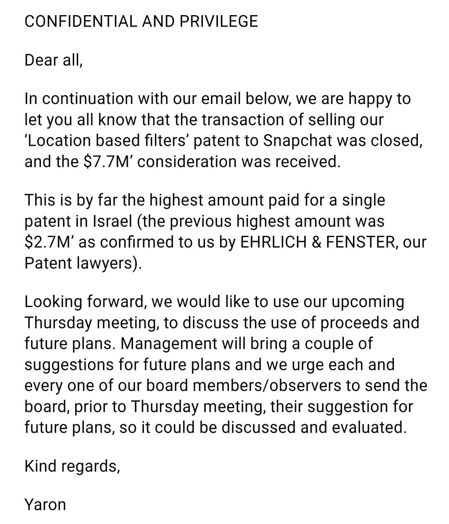Click the 'CONFIDENTIAL AND PRIVILEGE' header line

pyautogui.click(x=141, y=21)
